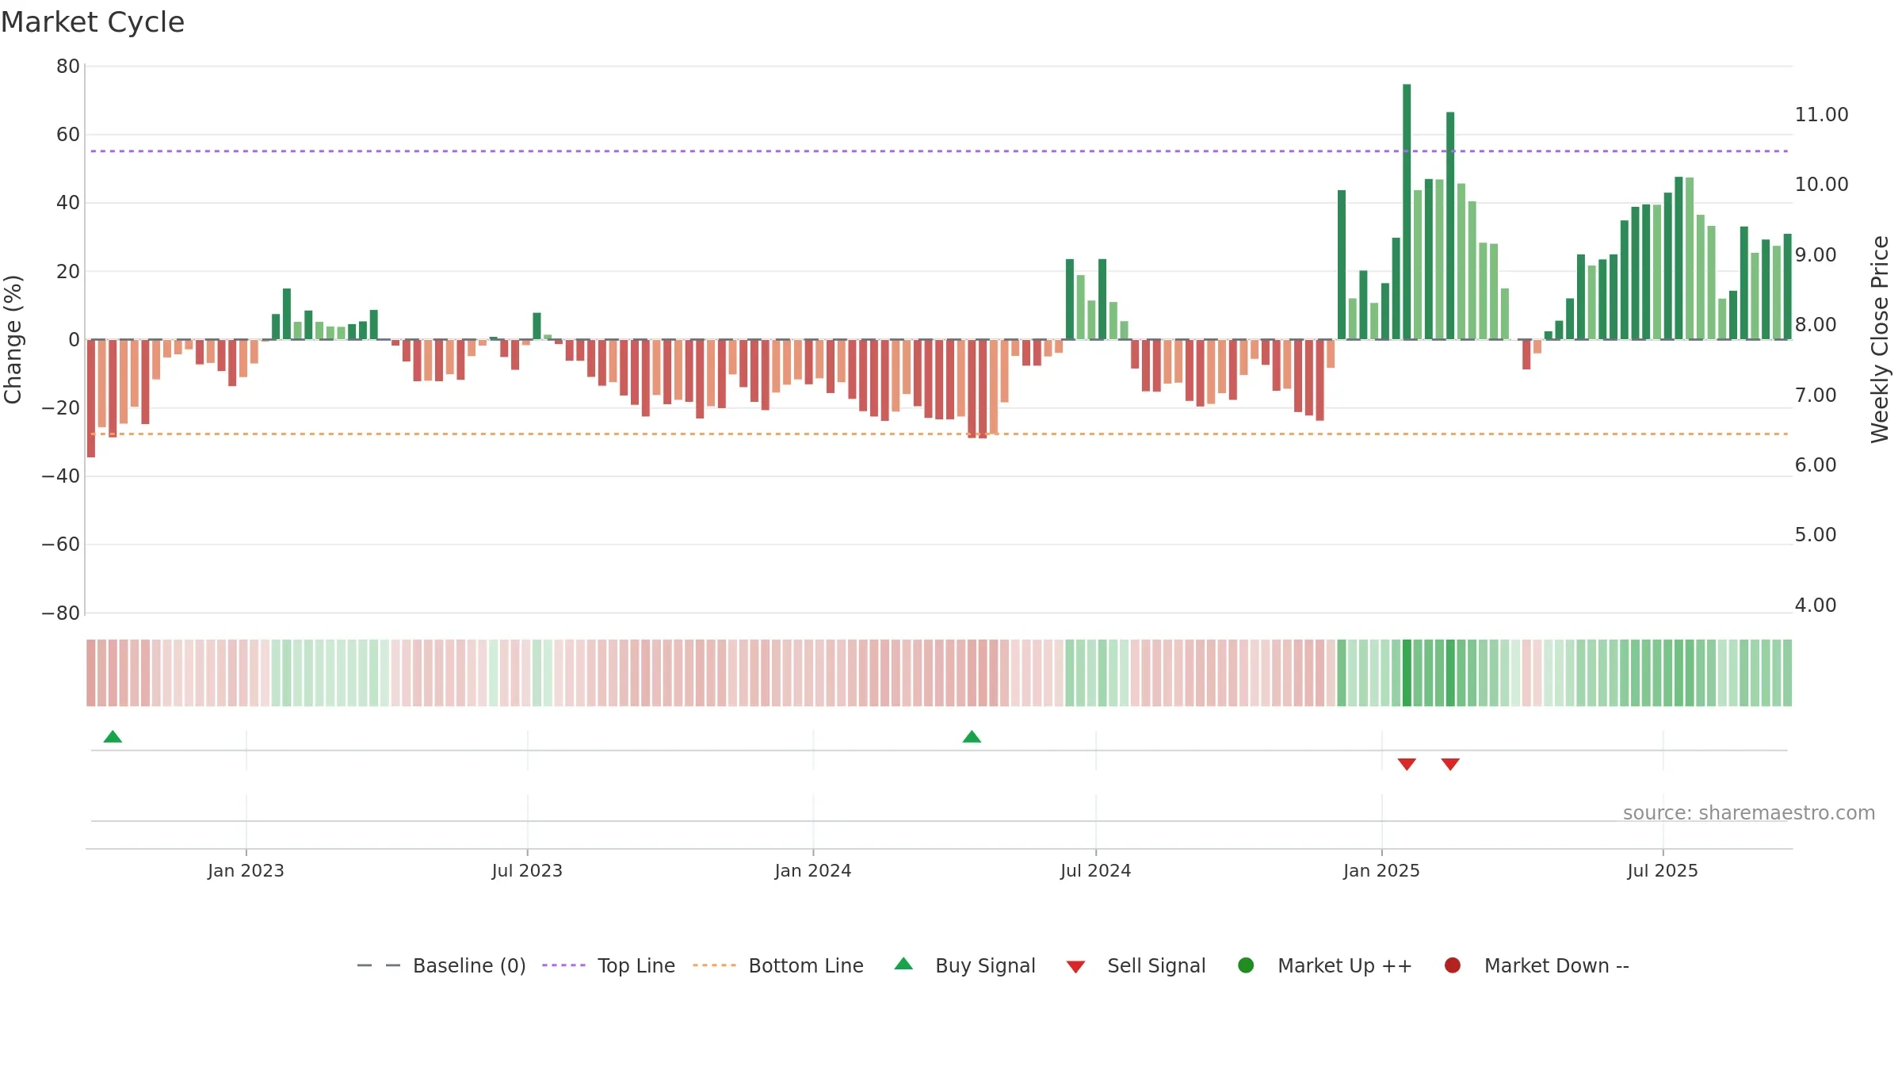Click the green Market Up circle in the legend
Viewport: 1902px width, 1070px height.
coord(1246,965)
